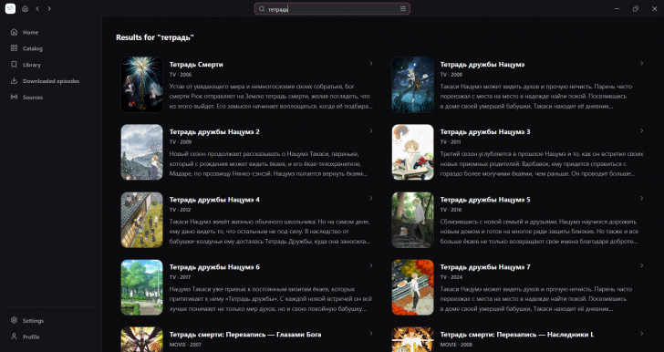The height and width of the screenshot is (352, 664).
Task: Restore down the application window
Action: click(x=636, y=8)
